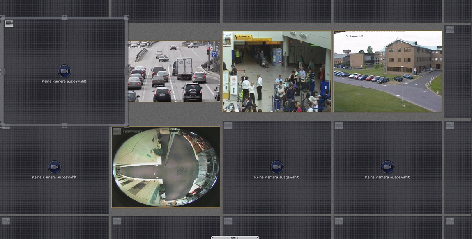Click cell icon in bottom-row third cell

coord(228,221)
